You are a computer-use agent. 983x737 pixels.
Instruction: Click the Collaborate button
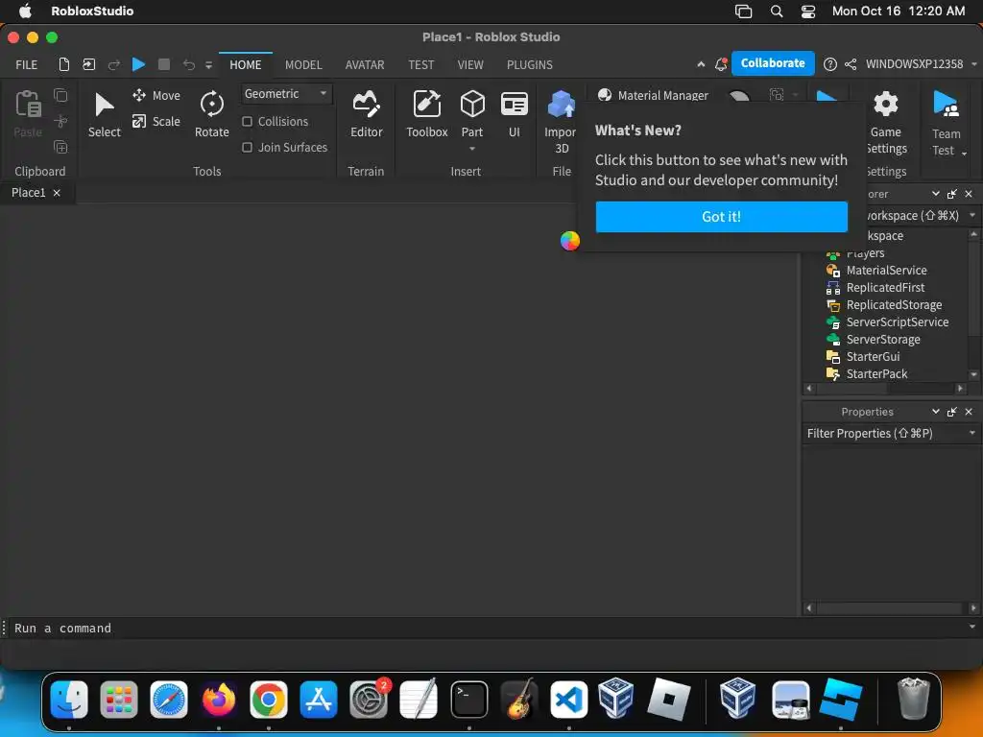(x=773, y=63)
